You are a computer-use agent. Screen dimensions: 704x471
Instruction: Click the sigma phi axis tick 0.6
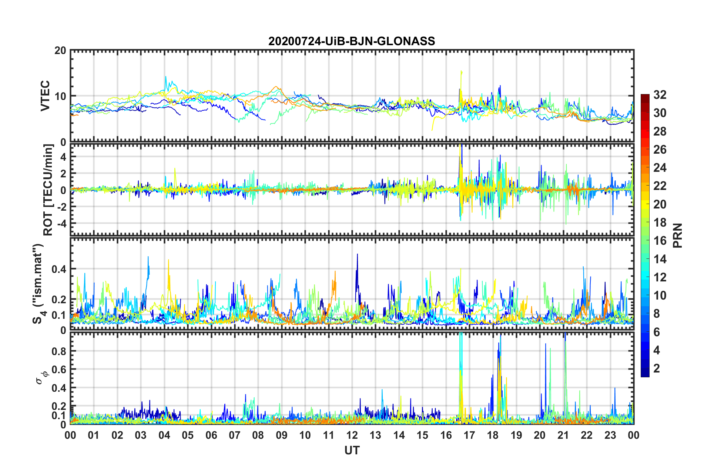[x=58, y=370]
